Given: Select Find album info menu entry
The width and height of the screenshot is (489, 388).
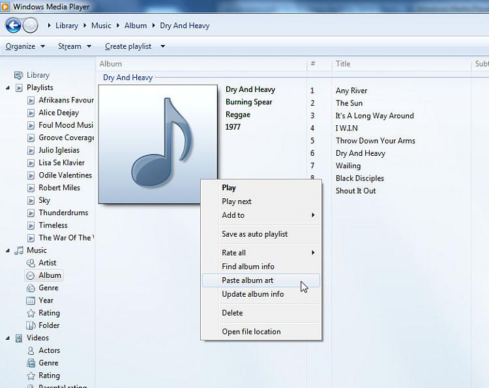Looking at the screenshot, I should [261, 266].
